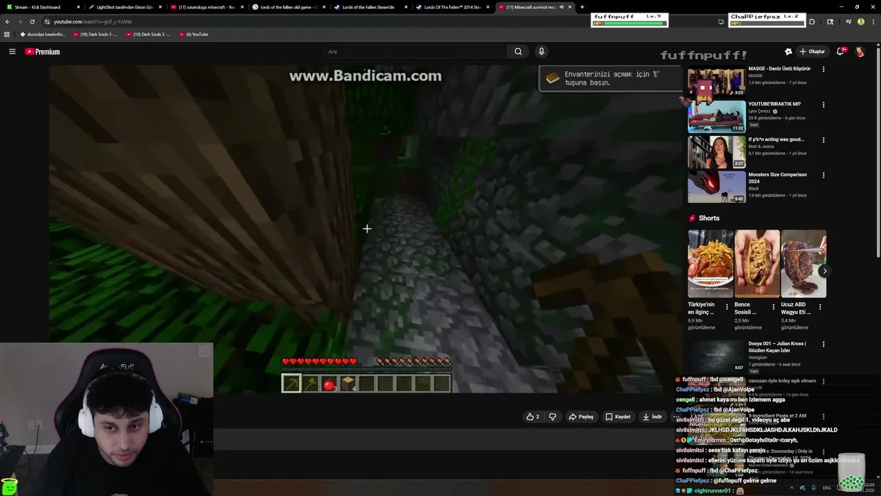881x496 pixels.
Task: Click the Paylaş share button
Action: point(581,417)
